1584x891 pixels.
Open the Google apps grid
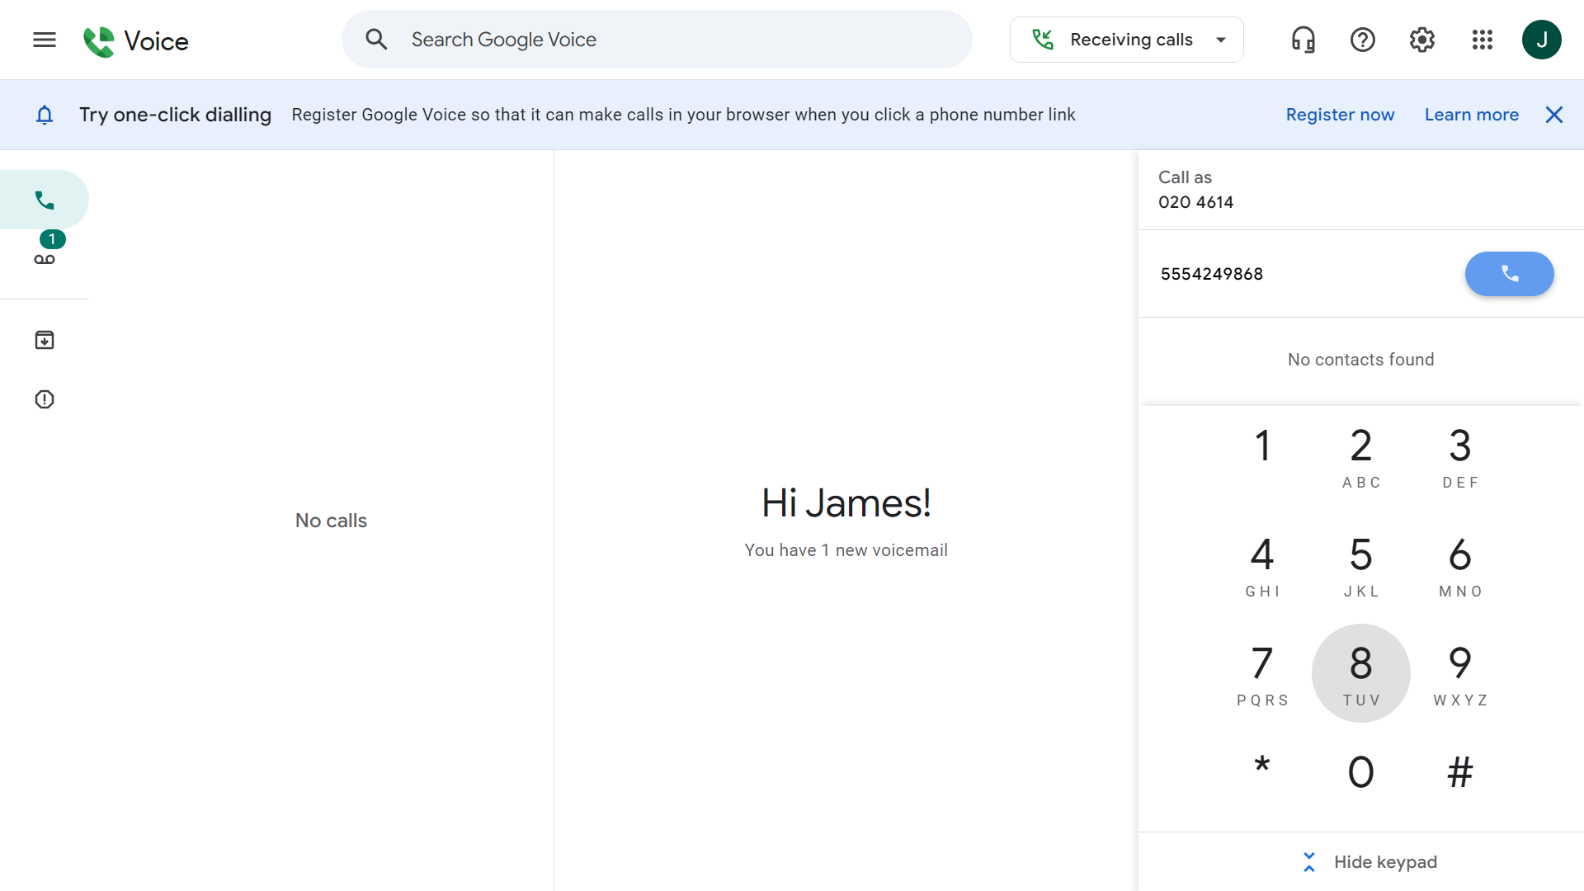1482,39
